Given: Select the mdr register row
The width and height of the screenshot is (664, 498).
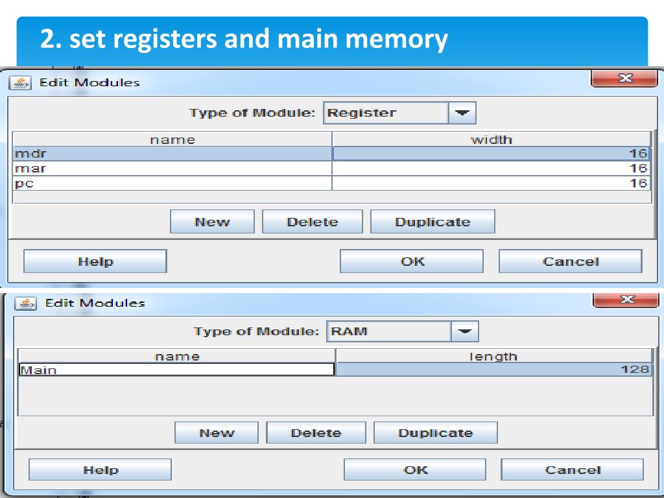Looking at the screenshot, I should pos(172,154).
